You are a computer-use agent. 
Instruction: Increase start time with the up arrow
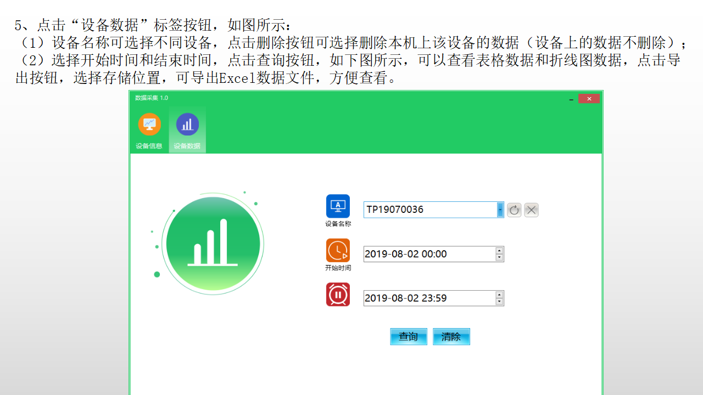pos(499,251)
